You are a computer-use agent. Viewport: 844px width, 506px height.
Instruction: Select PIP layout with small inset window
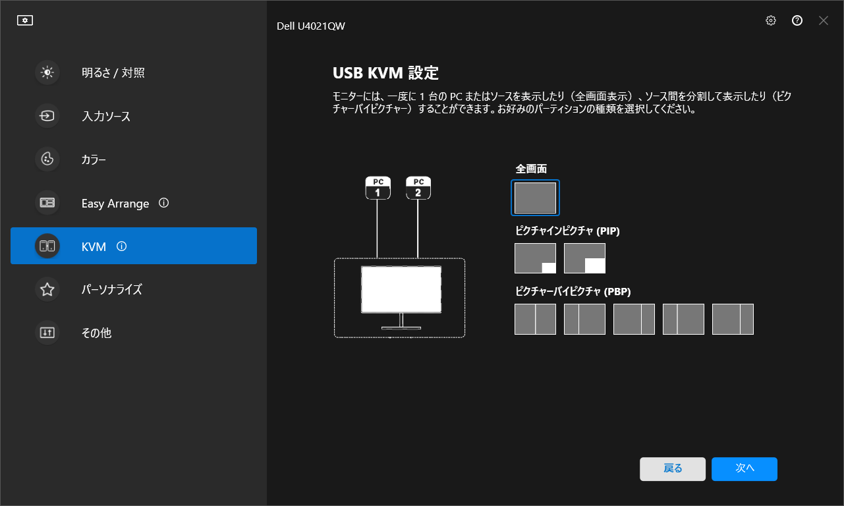tap(535, 258)
